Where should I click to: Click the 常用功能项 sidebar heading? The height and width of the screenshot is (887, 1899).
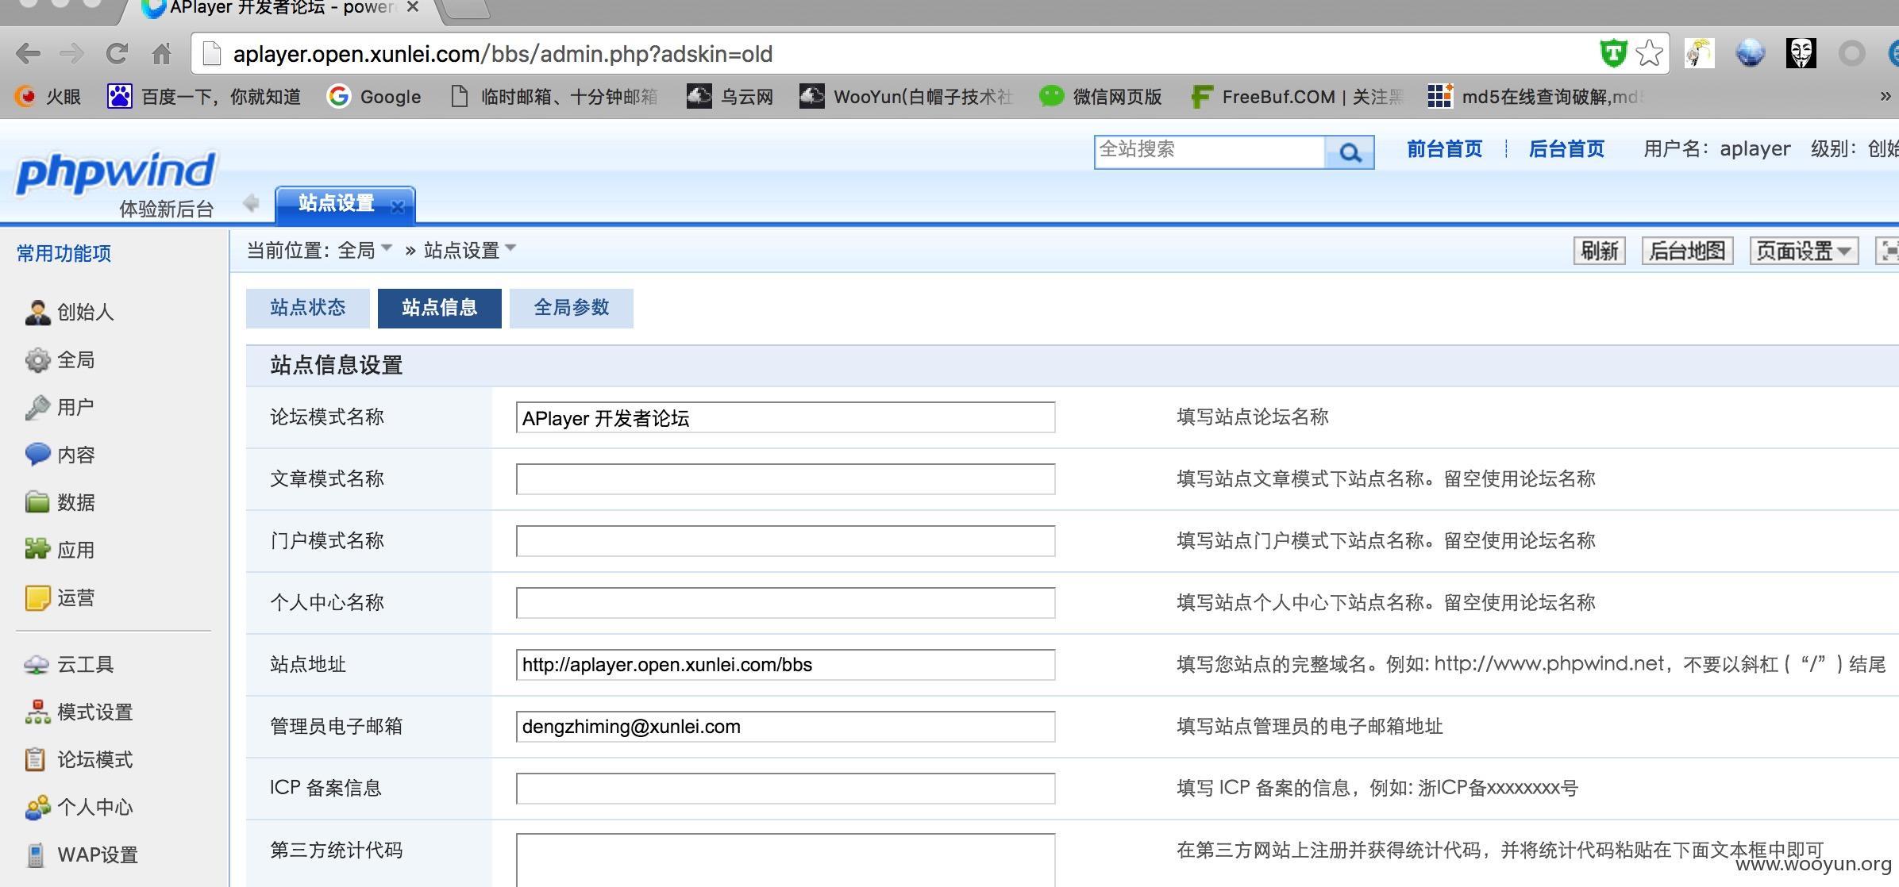(x=64, y=253)
